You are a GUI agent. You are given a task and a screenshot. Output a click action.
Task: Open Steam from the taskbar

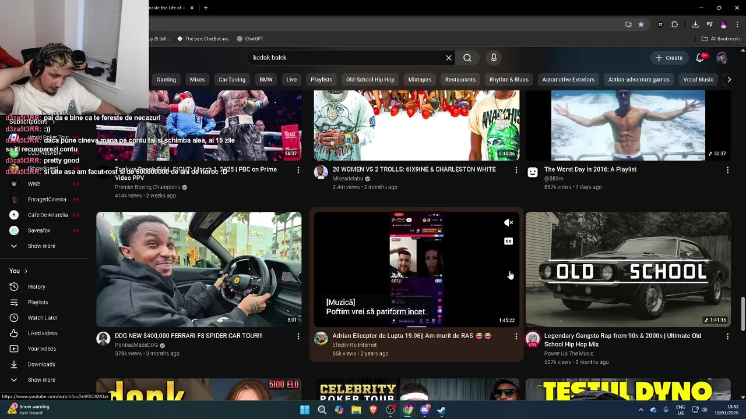point(442,410)
